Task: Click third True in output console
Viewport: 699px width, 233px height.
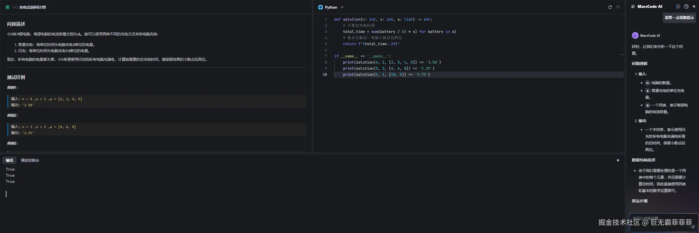Action: (10, 182)
